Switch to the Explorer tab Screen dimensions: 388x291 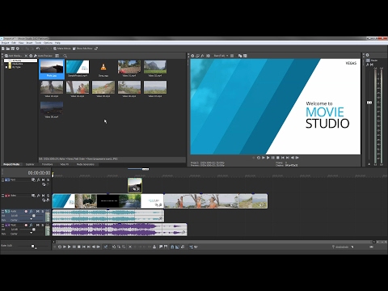coord(30,164)
